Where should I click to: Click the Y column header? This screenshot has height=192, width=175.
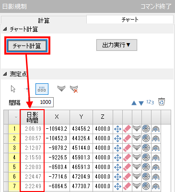pos(81,117)
